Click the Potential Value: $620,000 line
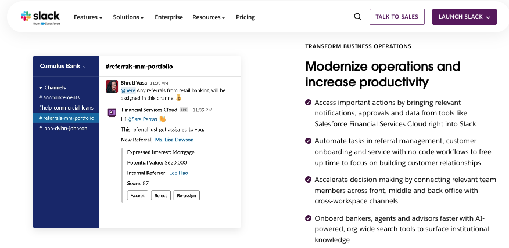Screen dimensions: 509x248 tap(157, 163)
